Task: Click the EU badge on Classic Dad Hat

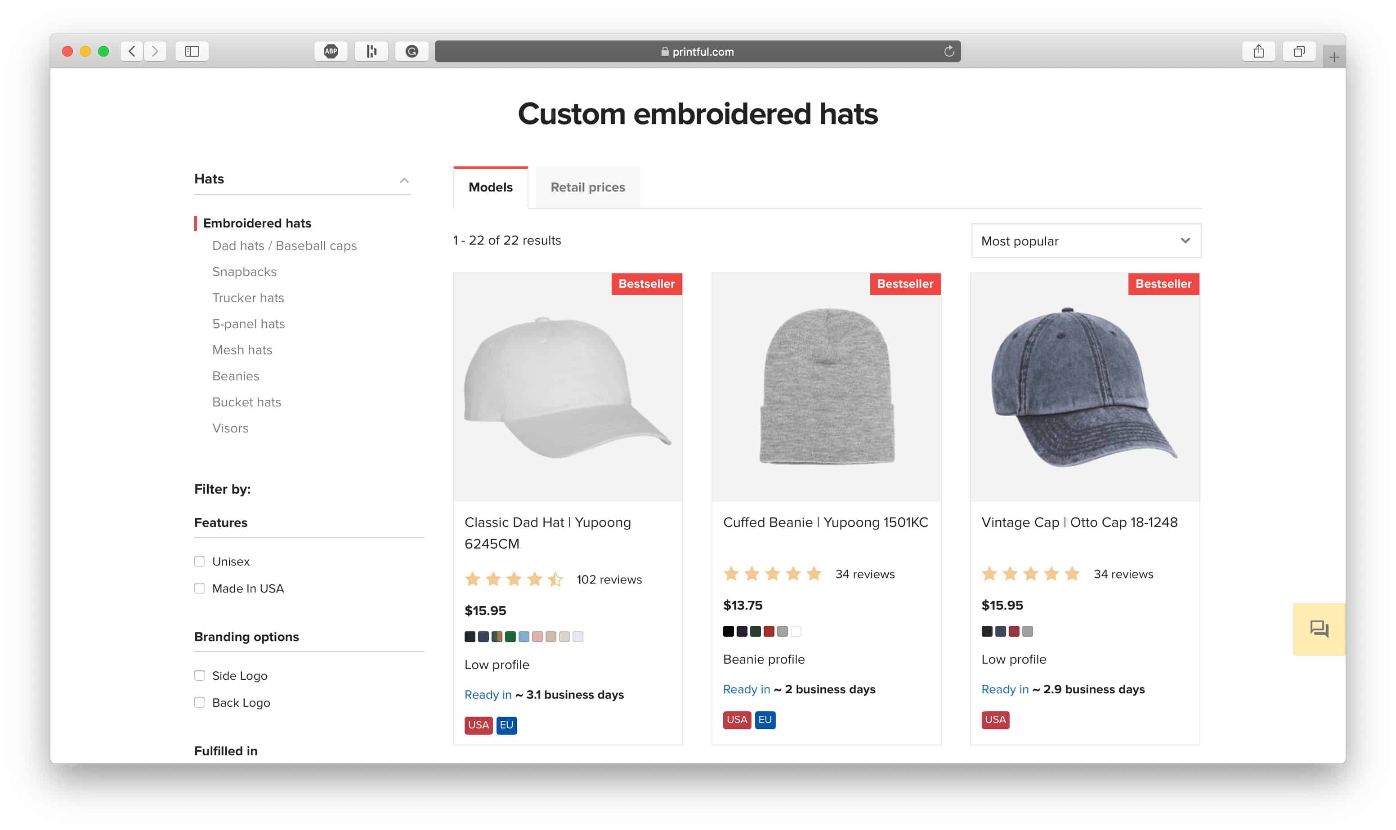Action: point(506,725)
